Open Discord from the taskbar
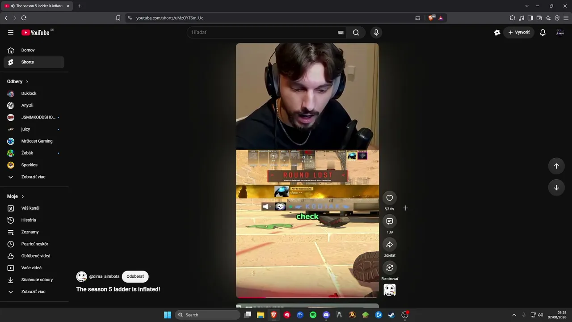Viewport: 572px width, 322px height. coord(326,315)
